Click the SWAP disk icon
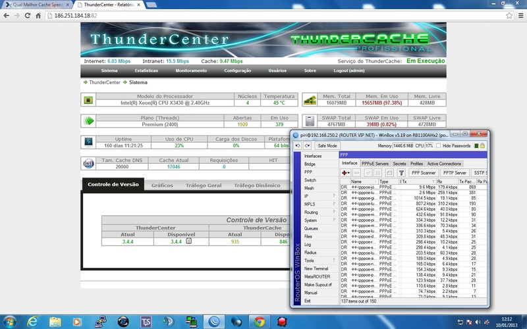527x329 pixels. (x=310, y=121)
